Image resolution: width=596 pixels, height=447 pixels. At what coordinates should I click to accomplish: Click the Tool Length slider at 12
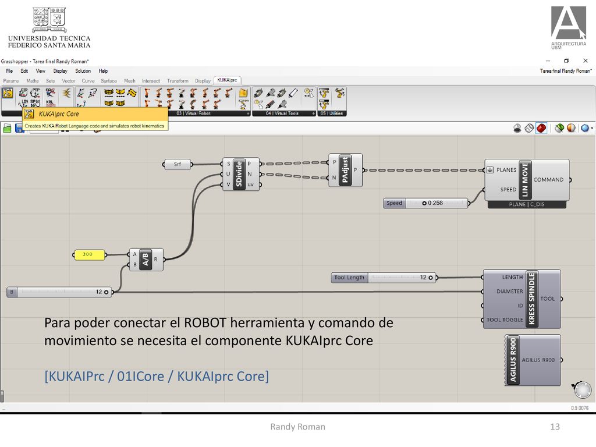click(384, 278)
